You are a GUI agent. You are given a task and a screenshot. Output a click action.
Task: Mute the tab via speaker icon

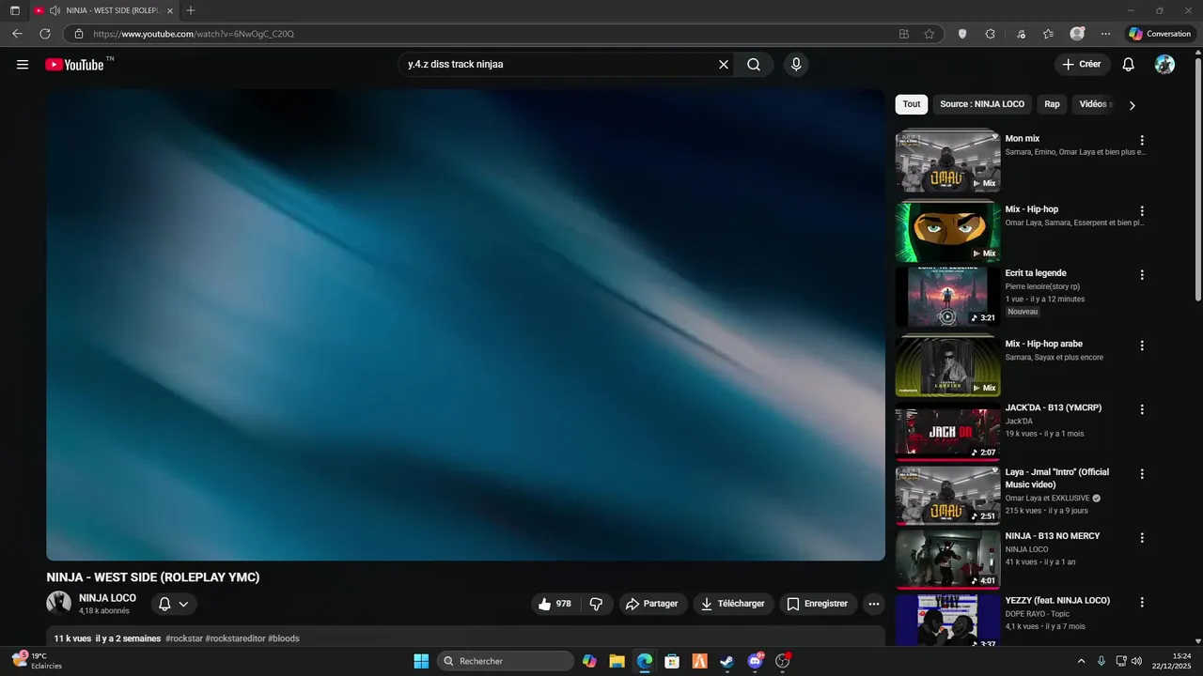tap(55, 10)
